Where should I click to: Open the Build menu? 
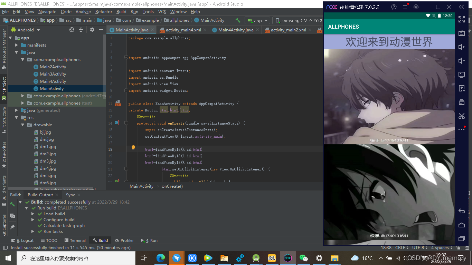[121, 11]
